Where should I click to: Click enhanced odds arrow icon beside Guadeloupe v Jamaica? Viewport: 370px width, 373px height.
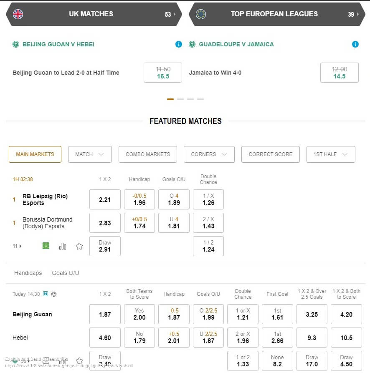(x=192, y=44)
